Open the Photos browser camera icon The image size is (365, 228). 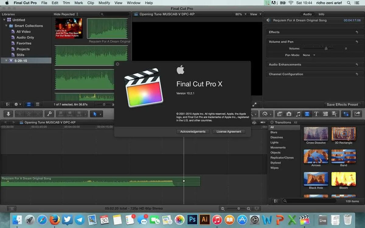pyautogui.click(x=289, y=114)
